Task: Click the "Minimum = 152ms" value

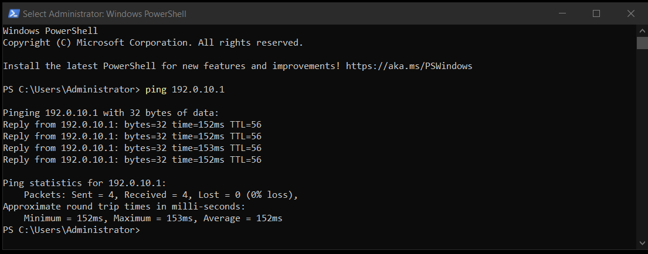Action: [63, 218]
